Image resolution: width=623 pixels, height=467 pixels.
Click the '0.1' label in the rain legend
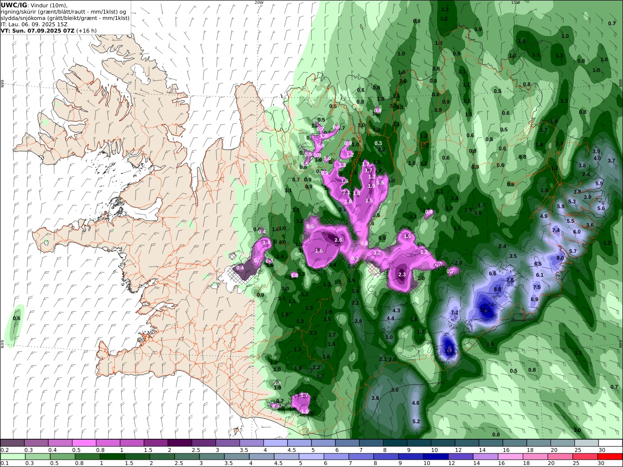(4, 464)
